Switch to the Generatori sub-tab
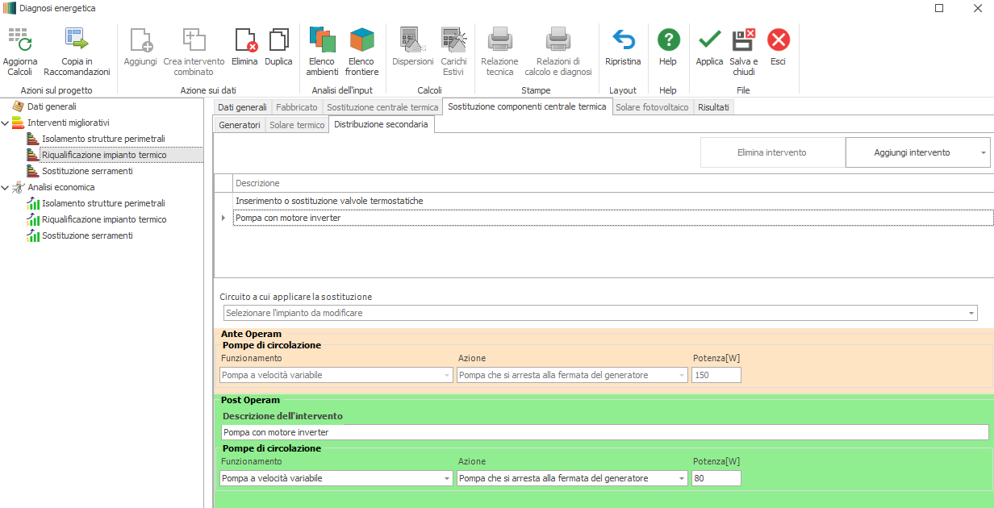Viewport: 994px width, 508px height. point(240,125)
